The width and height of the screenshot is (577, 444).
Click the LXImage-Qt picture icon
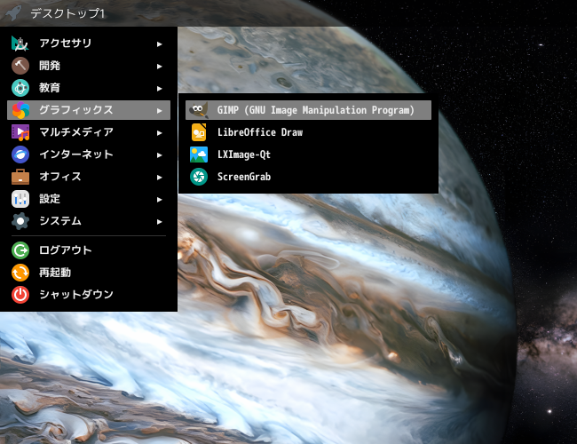point(199,155)
